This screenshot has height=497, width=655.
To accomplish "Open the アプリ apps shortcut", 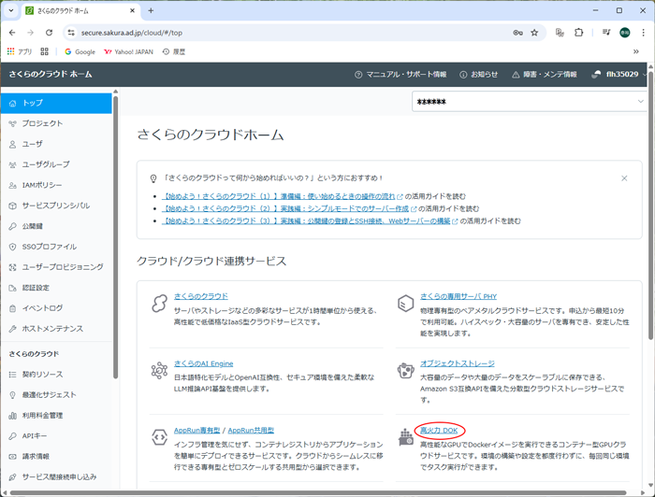I will click(20, 51).
